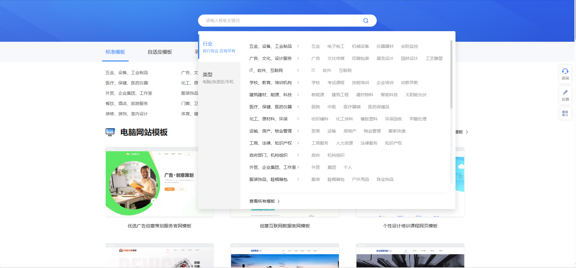Image resolution: width=576 pixels, height=268 pixels.
Task: Expand 政府部门、机构组织 row chevron
Action: point(298,155)
